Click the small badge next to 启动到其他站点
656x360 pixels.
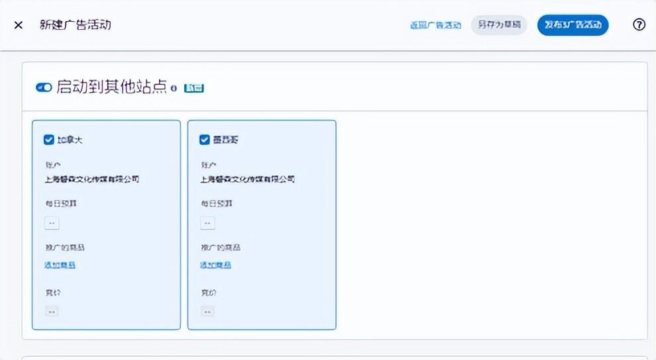pos(193,88)
